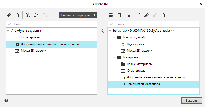Click the document icon in right toolbar
Viewport: 205px width, 107px height.
click(x=119, y=15)
